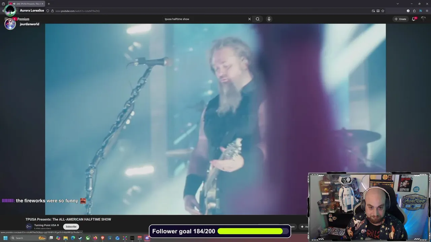Clear the YouTube search box text

(x=250, y=19)
